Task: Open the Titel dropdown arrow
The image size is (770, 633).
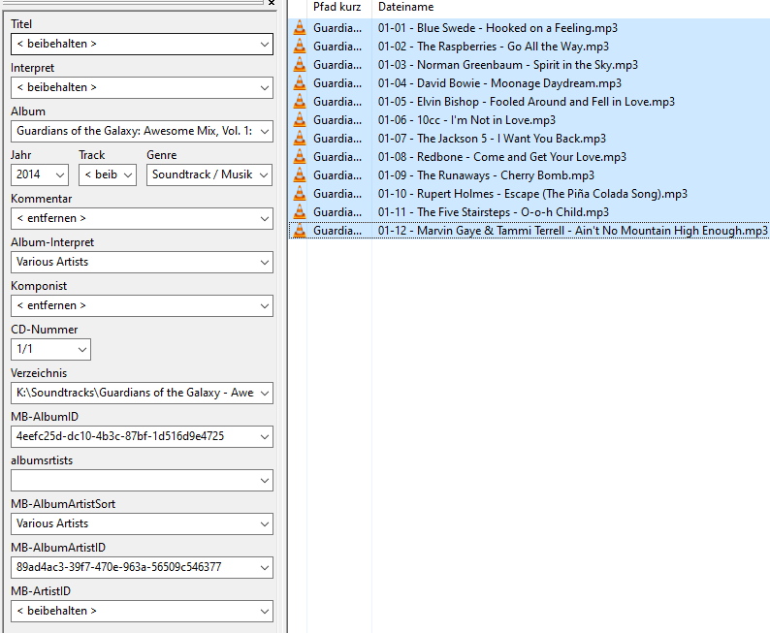Action: point(264,45)
